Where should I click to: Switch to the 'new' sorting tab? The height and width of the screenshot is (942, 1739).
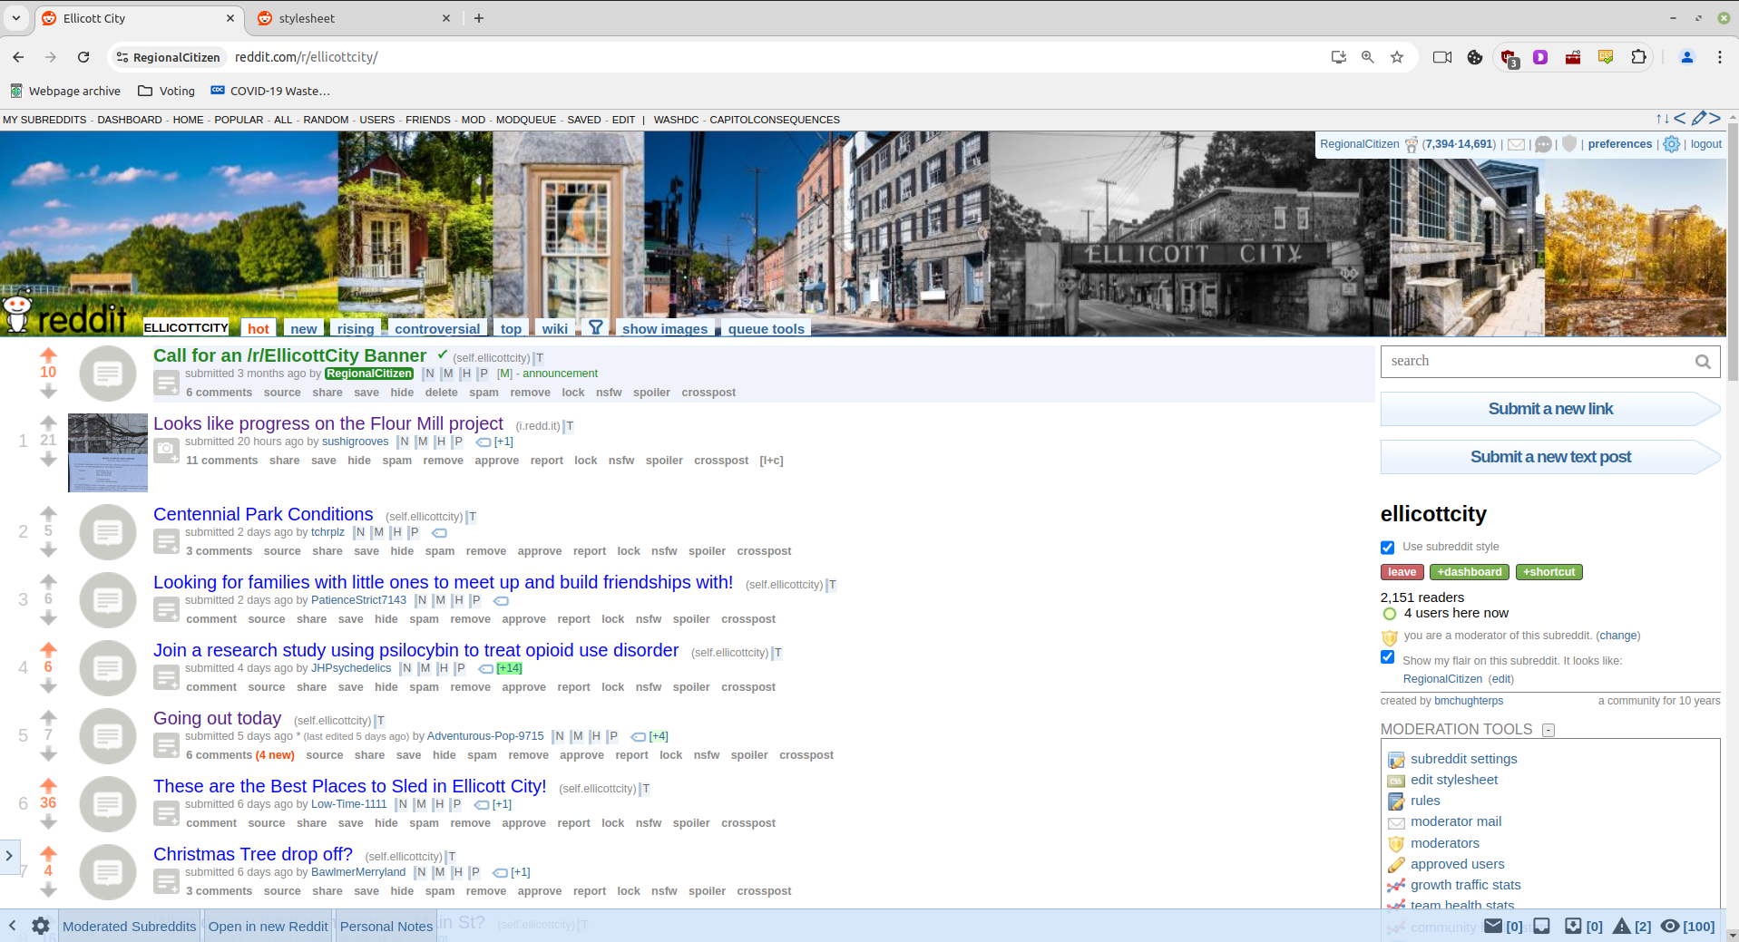pos(304,328)
